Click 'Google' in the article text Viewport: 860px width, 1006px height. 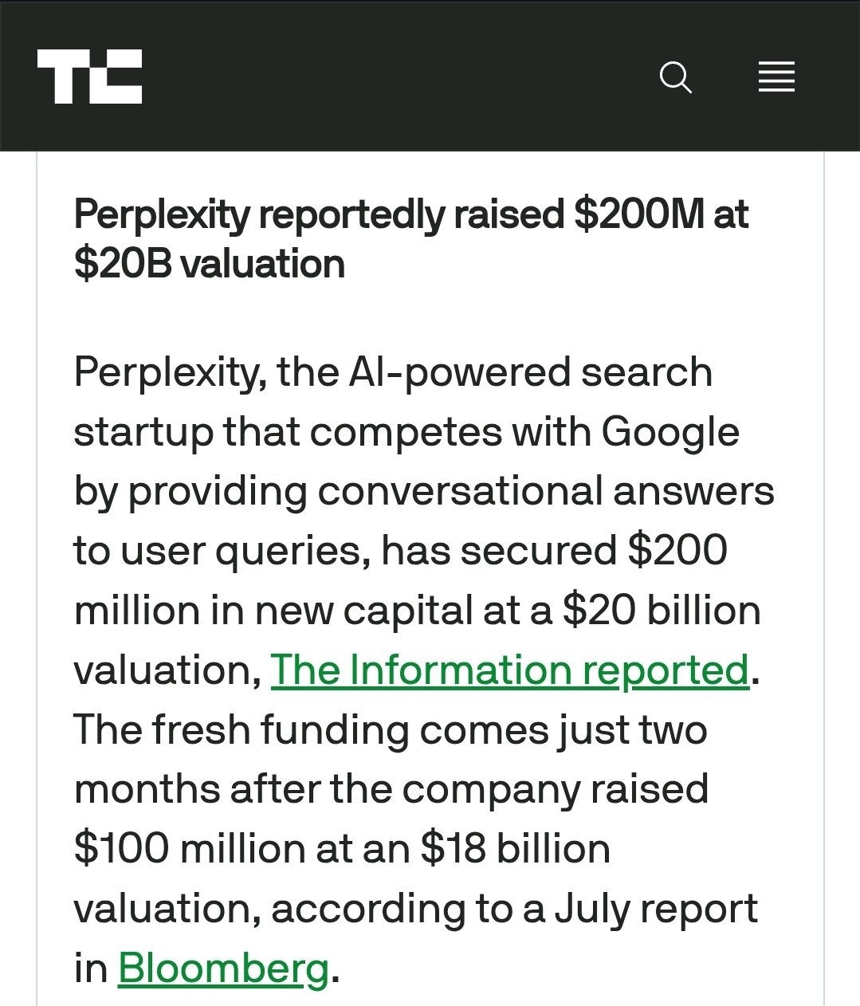point(670,432)
